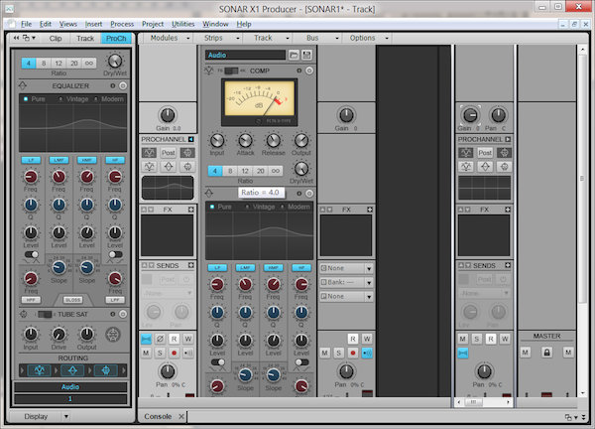Open the Display dropdown at bottom left

66,416
